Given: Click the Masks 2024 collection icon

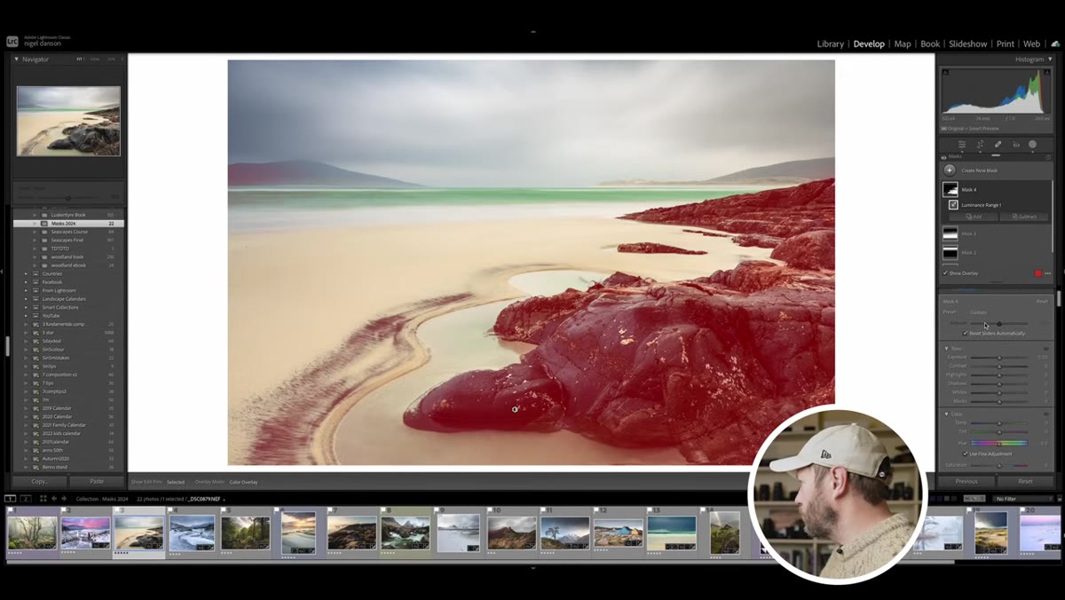Looking at the screenshot, I should tap(44, 224).
